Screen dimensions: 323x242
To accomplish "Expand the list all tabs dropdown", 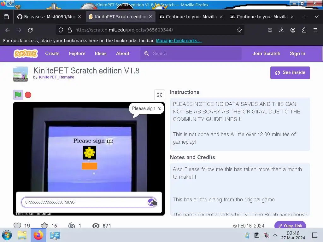I will click(317, 17).
